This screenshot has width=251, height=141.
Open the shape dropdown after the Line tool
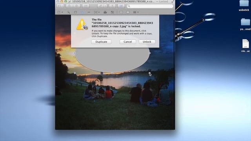[x=97, y=12]
